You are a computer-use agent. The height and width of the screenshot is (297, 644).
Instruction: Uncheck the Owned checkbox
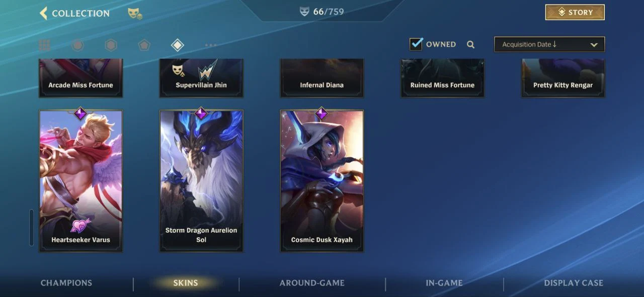click(416, 44)
